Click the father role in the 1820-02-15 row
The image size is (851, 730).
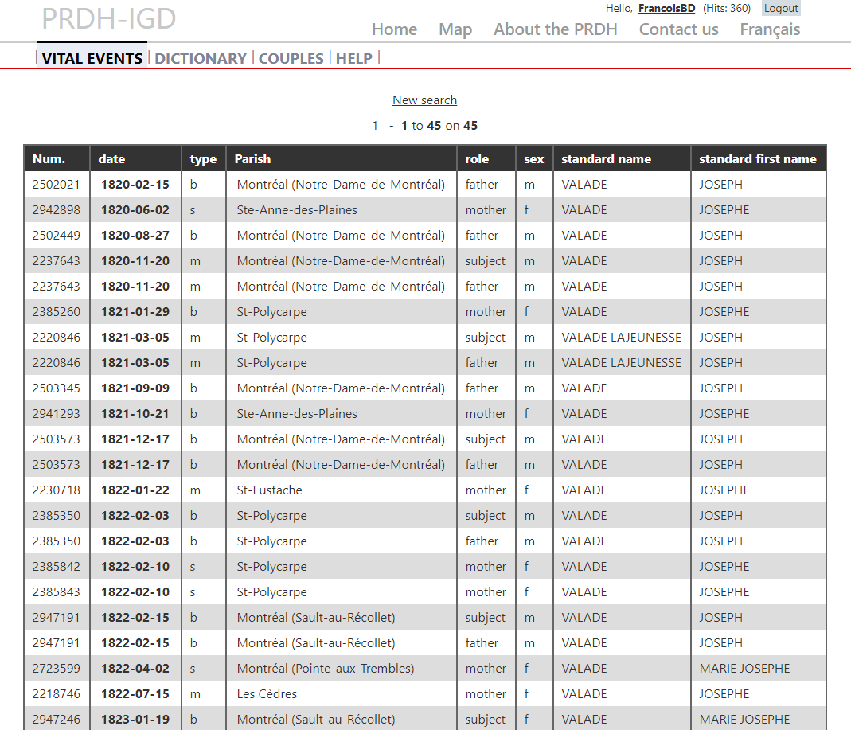482,185
